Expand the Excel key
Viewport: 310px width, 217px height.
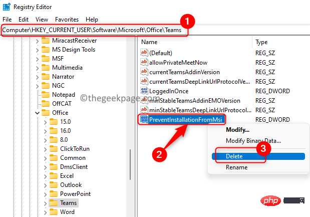point(45,176)
